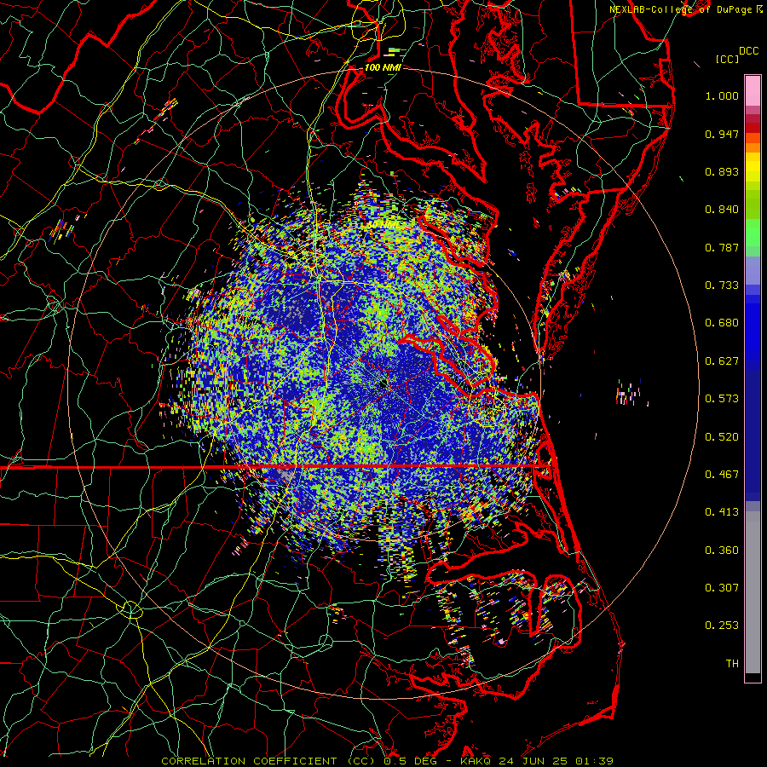
Task: Select the 0.947 scale value
Action: click(722, 134)
